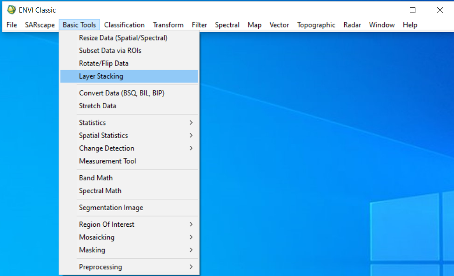Open the Measurement Tool

coord(129,161)
